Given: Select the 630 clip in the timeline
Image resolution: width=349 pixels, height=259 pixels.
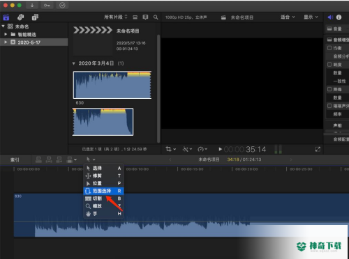Looking at the screenshot, I should pyautogui.click(x=181, y=215).
